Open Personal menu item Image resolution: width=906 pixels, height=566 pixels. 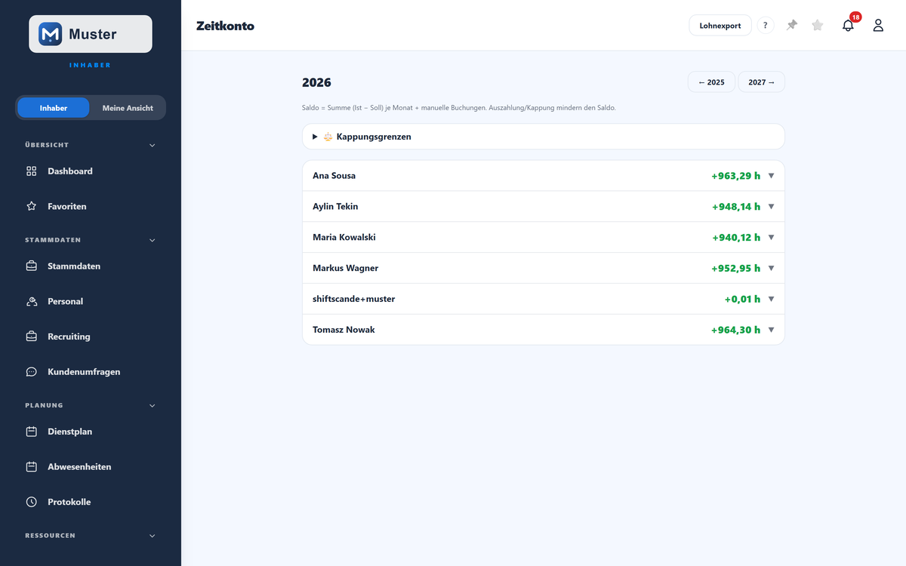point(91,301)
